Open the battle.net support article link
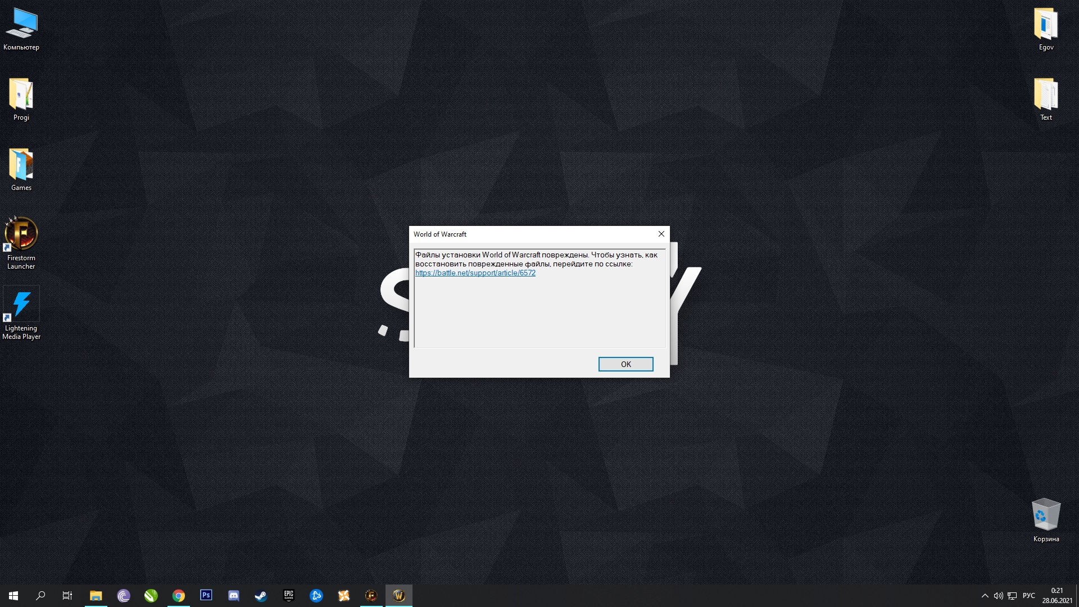The image size is (1079, 607). click(x=475, y=273)
